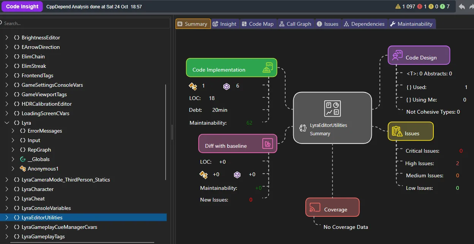Click the summary dashboard chart icon
This screenshot has width=474, height=244.
tap(332, 108)
